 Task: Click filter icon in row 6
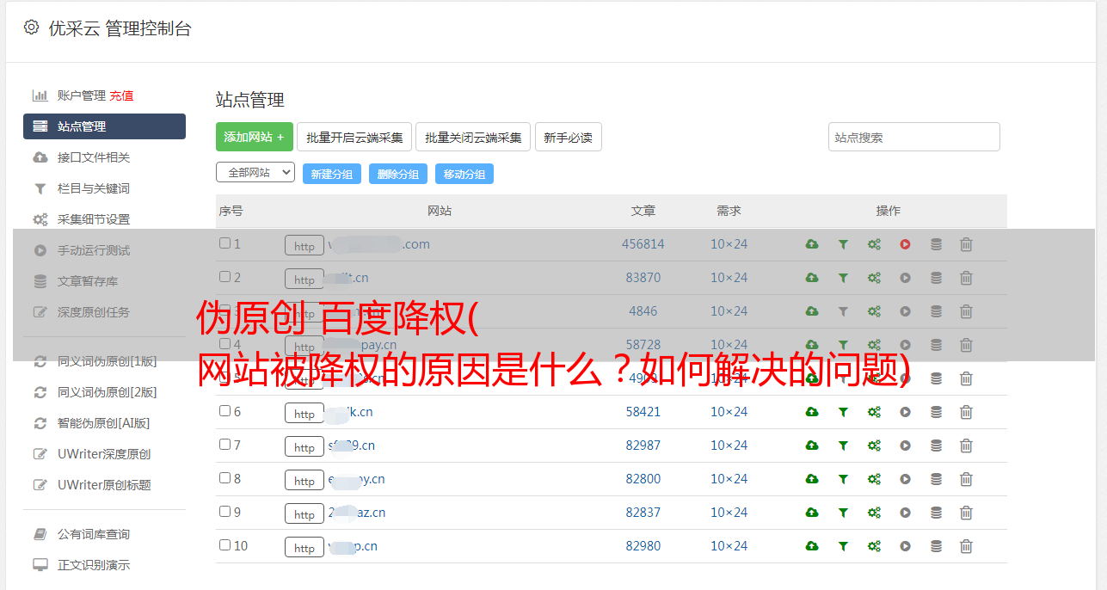pos(843,412)
